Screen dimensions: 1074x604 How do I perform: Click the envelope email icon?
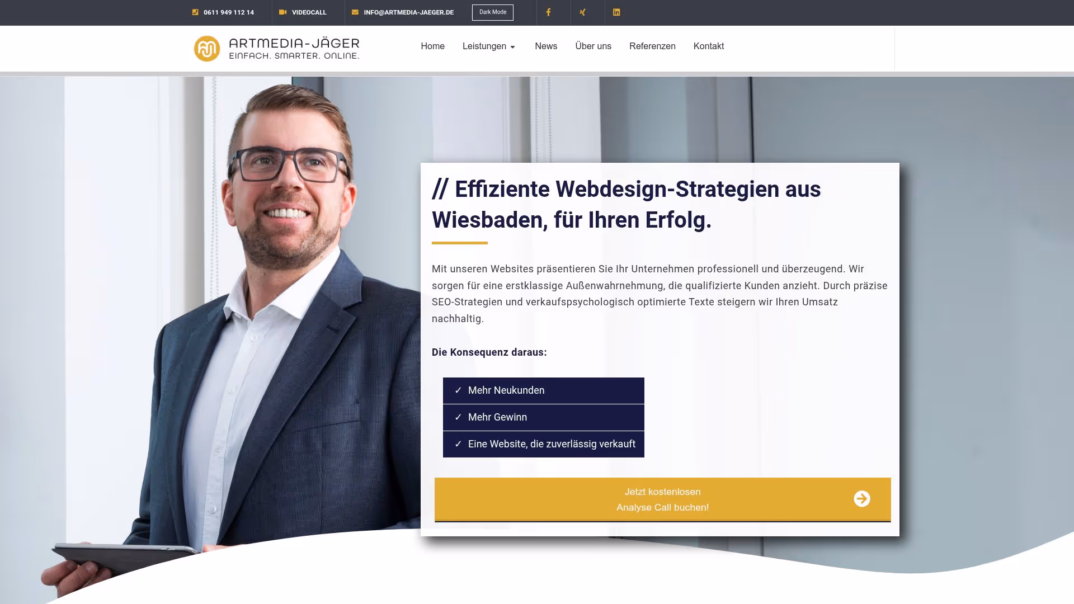(355, 12)
